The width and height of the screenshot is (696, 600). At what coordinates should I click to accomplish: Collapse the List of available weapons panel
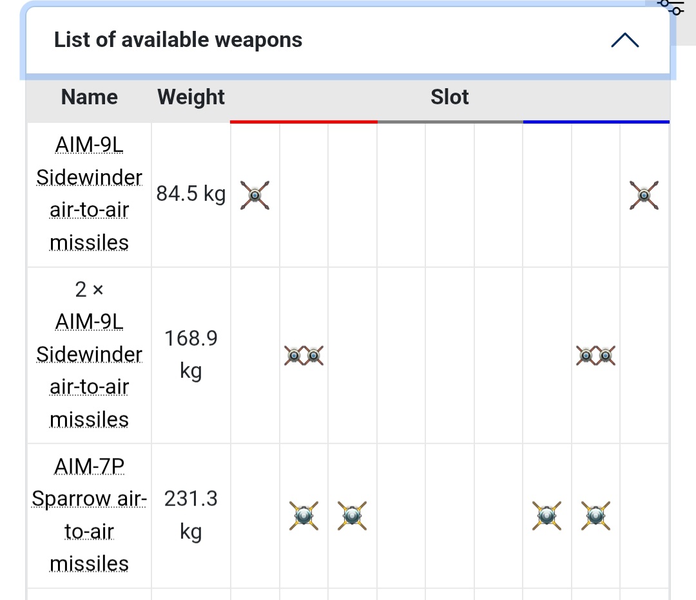point(625,40)
